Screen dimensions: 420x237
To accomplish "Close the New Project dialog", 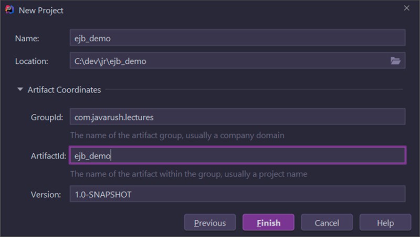I will coord(406,8).
